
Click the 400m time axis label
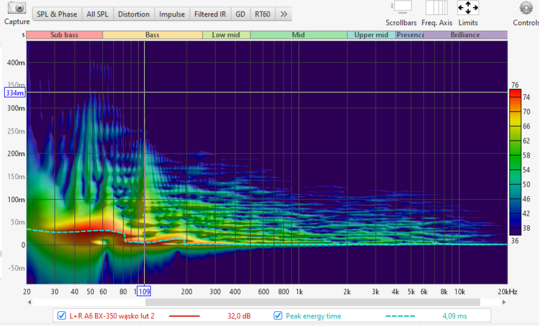tap(16, 63)
